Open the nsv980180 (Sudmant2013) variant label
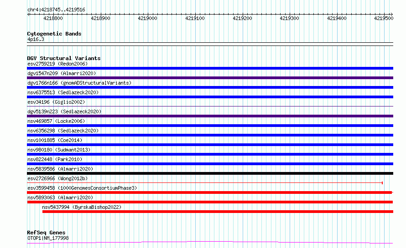406x248 pixels. tap(59, 150)
